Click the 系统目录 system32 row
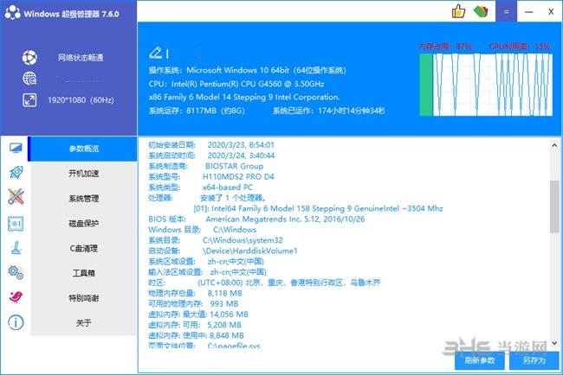Image resolution: width=563 pixels, height=375 pixels. click(216, 240)
